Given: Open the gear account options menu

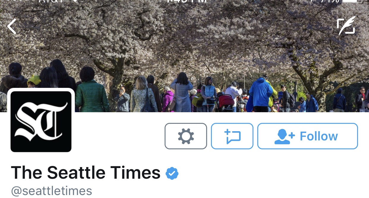Looking at the screenshot, I should [x=186, y=136].
